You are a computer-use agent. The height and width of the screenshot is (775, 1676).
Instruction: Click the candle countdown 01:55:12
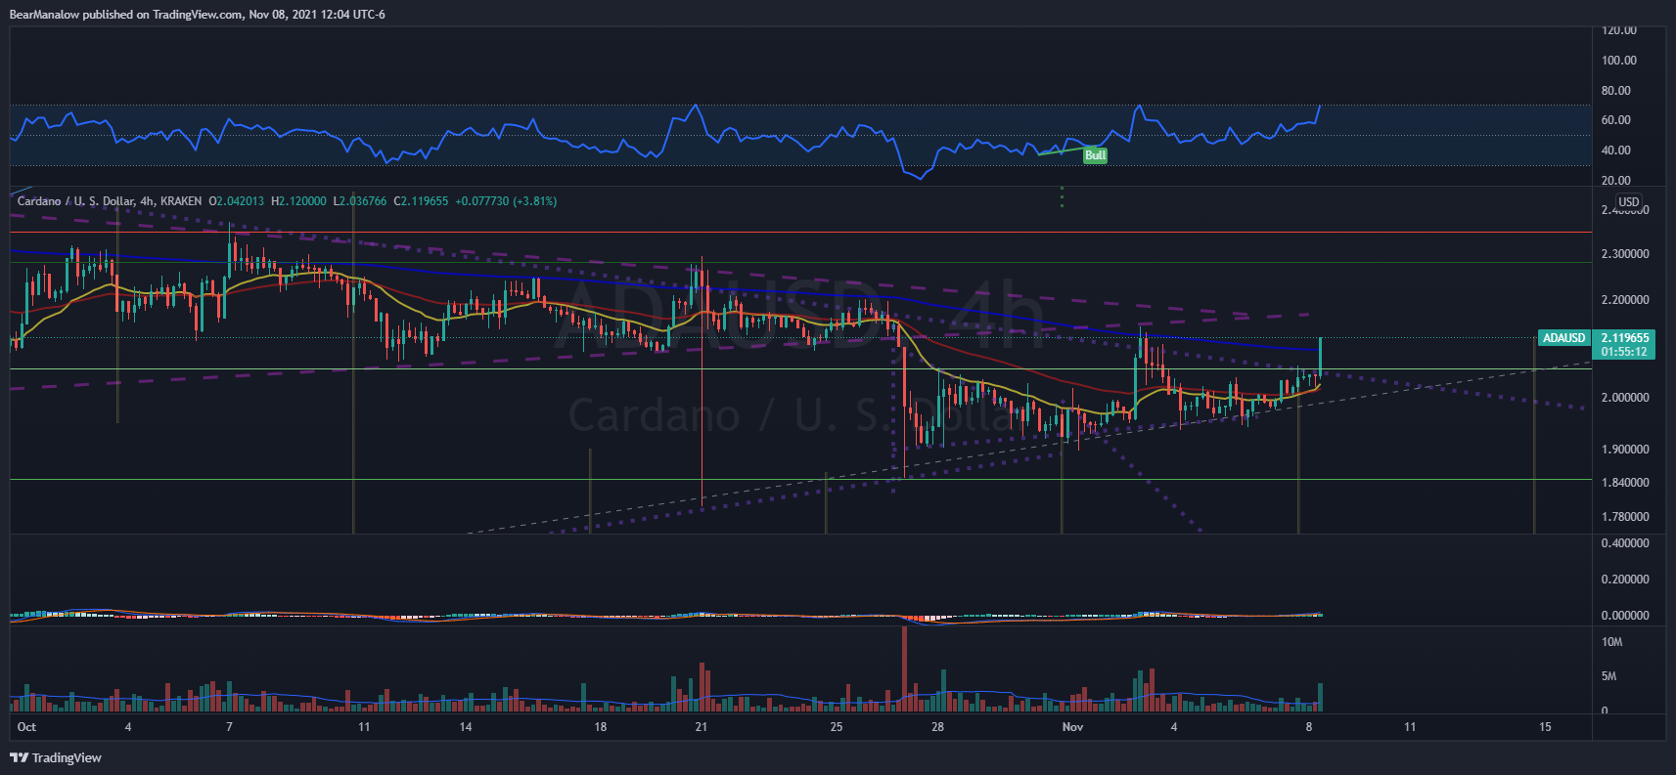click(x=1624, y=351)
